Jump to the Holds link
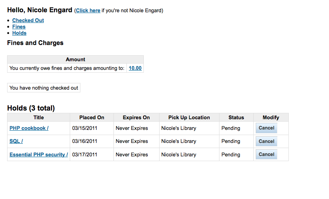 pos(19,33)
